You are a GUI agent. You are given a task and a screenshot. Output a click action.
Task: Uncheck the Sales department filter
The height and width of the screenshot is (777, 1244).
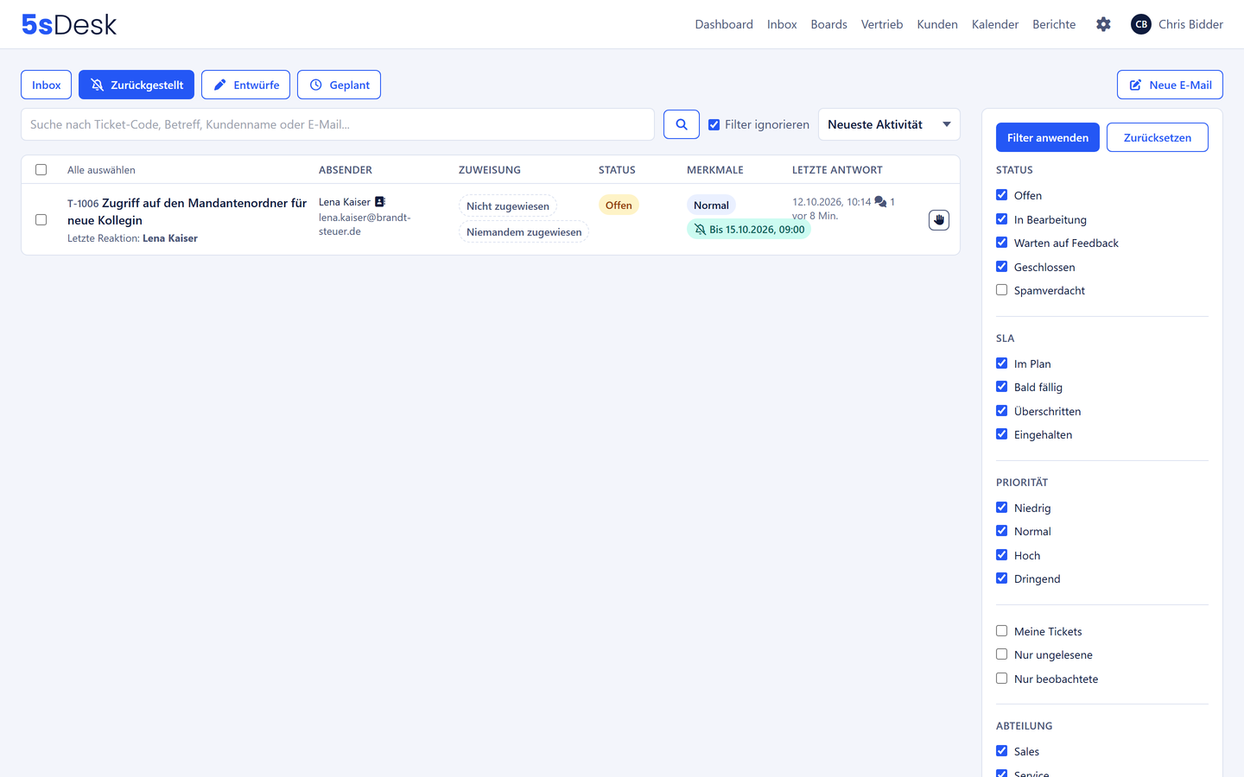click(1001, 751)
